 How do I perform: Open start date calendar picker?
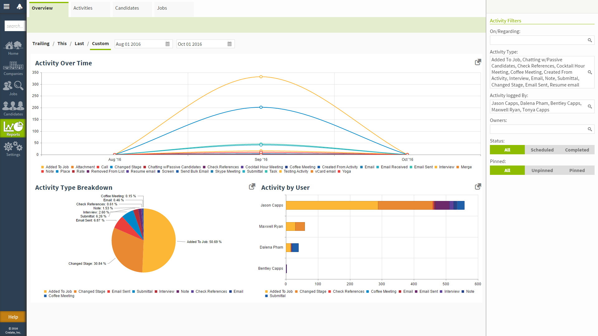click(x=168, y=44)
